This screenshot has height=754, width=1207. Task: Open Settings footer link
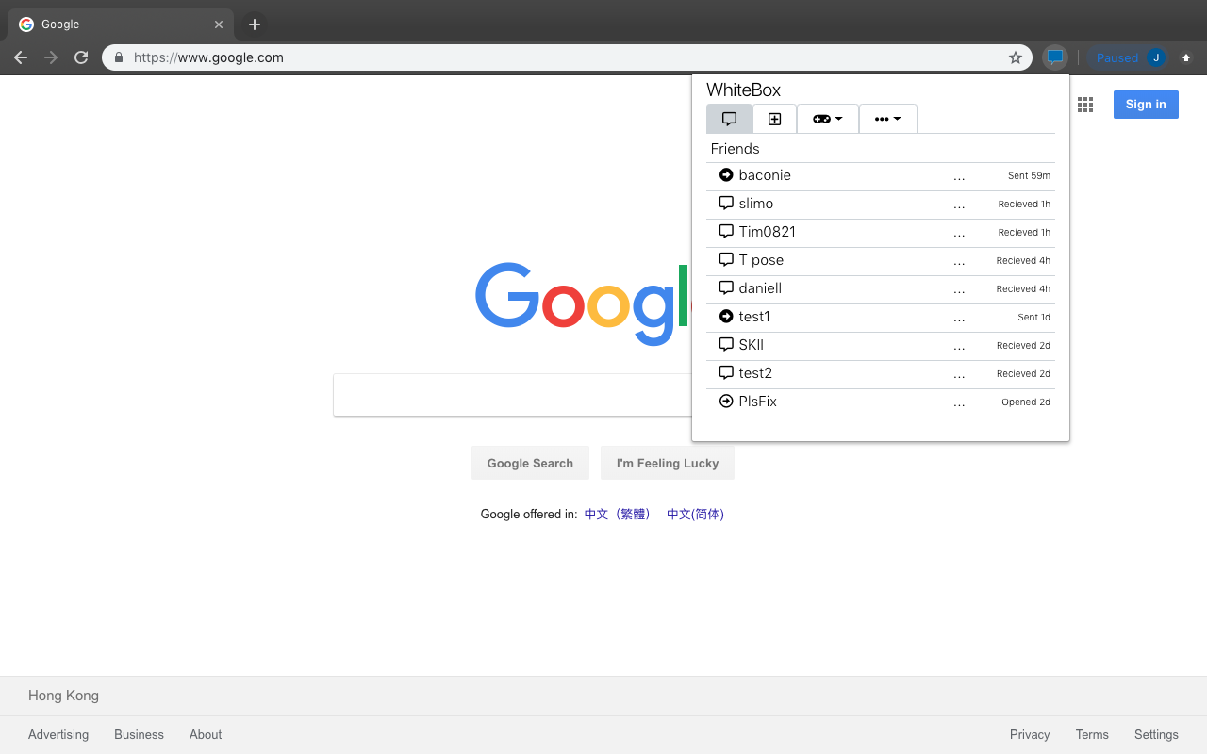(x=1156, y=734)
